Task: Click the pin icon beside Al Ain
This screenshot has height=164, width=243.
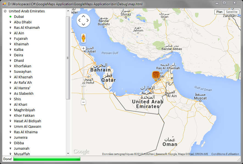Action: (x=10, y=33)
